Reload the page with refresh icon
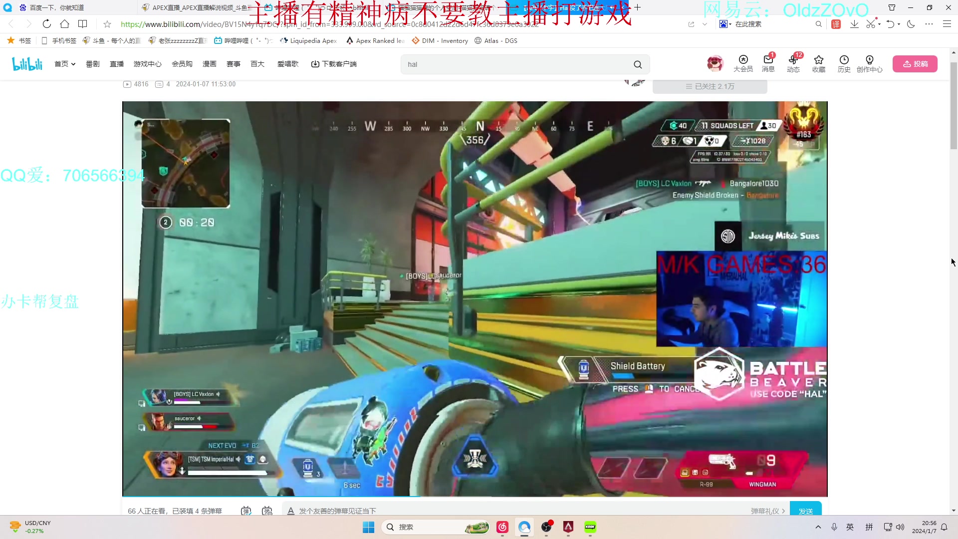The image size is (958, 539). click(46, 24)
